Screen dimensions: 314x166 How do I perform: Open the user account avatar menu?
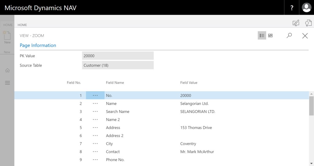pos(306,8)
